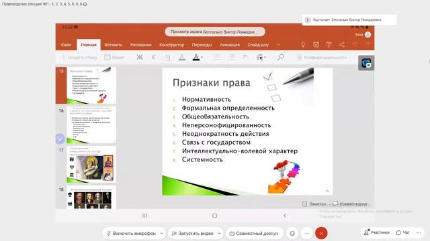Image resolution: width=430 pixels, height=241 pixels.
Task: Click the redo arrow
Action: click(x=368, y=45)
